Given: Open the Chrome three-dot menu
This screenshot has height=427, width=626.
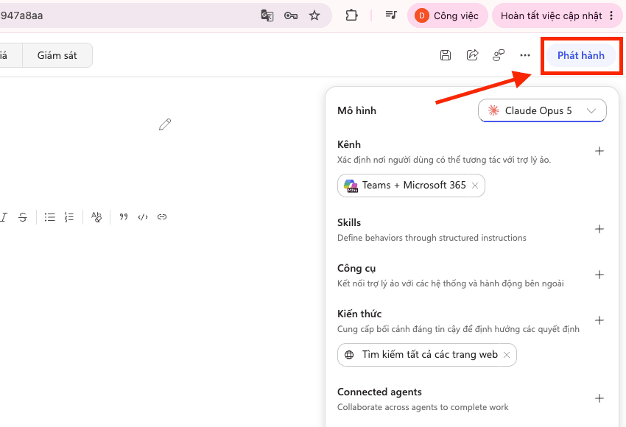Looking at the screenshot, I should 611,15.
